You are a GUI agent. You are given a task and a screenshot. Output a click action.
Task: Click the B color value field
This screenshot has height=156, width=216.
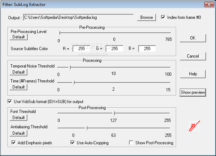coord(147,49)
